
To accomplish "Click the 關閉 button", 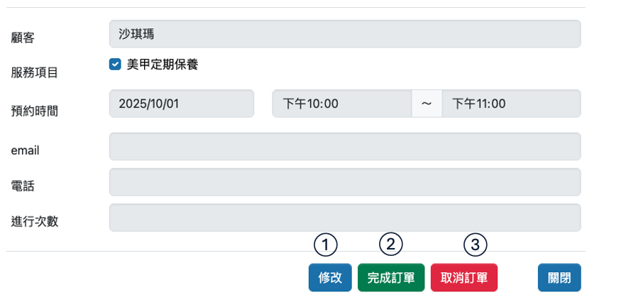I will point(559,278).
